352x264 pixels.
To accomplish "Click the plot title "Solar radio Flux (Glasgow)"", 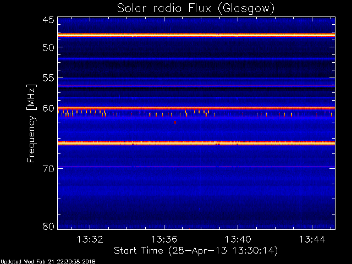I will (196, 9).
